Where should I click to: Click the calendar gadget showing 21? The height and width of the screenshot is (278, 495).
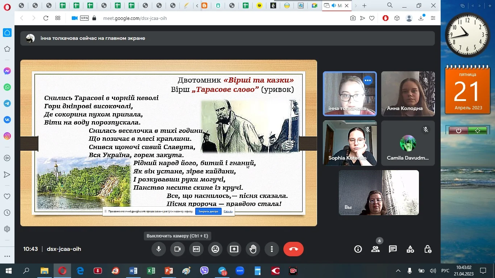pos(468,90)
